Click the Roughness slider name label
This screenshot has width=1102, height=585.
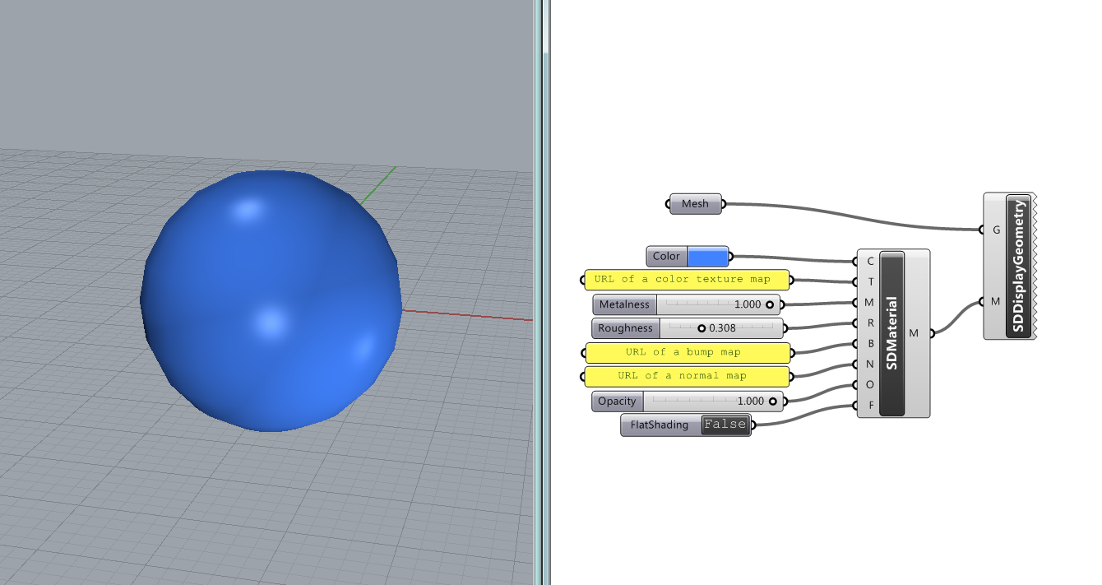[625, 328]
